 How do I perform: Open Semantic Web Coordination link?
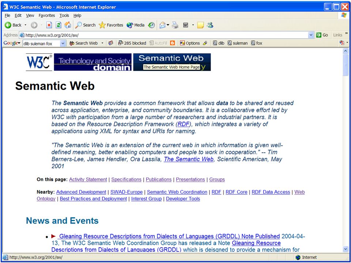(x=177, y=192)
